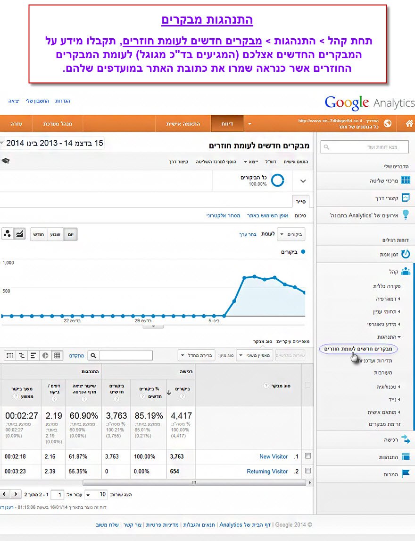Open the מאפיין משני secondary dimension dropdown
415x541 pixels.
(x=254, y=355)
